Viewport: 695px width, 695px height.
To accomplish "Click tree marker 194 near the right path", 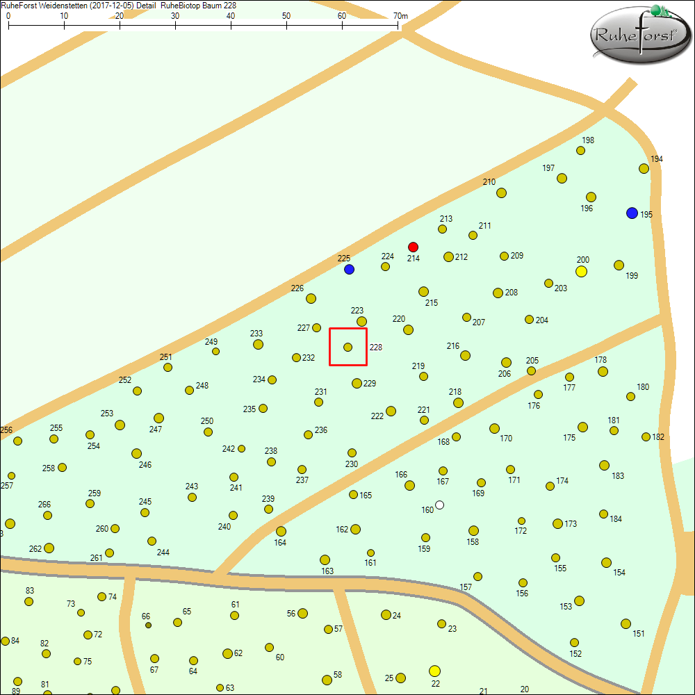I will [644, 168].
